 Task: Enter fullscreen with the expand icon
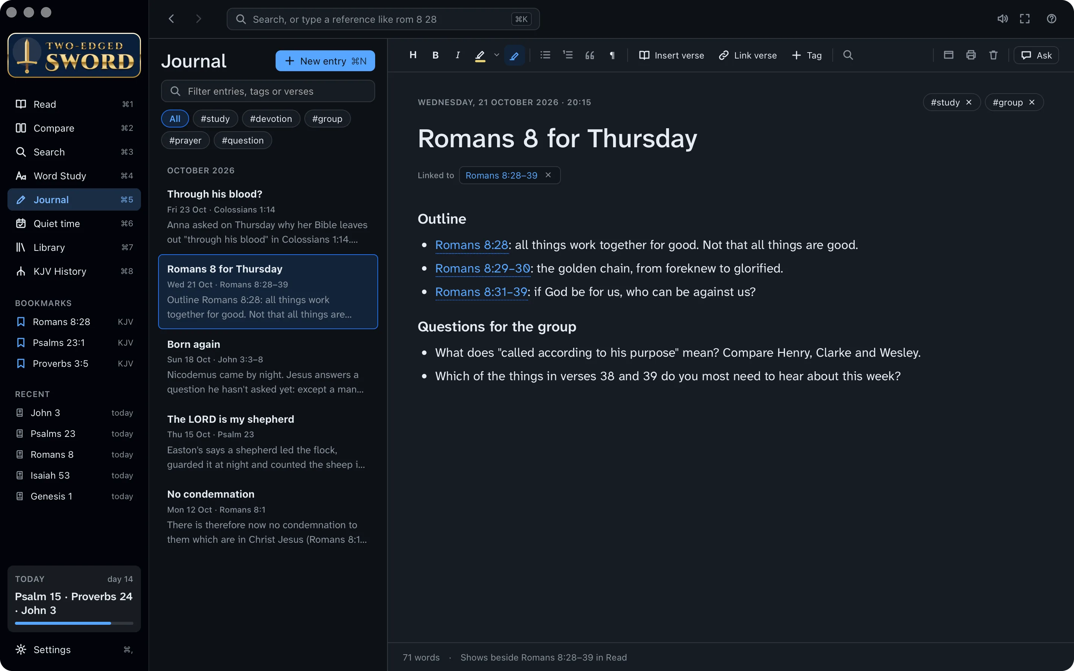[1025, 19]
